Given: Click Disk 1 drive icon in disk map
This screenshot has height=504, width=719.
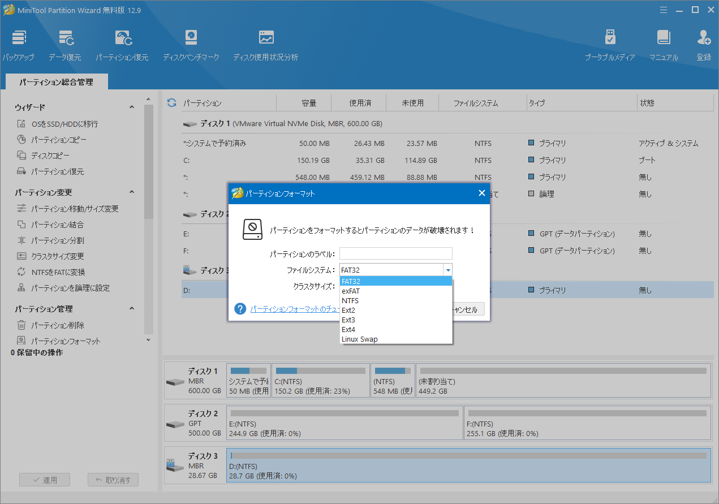Looking at the screenshot, I should (175, 381).
